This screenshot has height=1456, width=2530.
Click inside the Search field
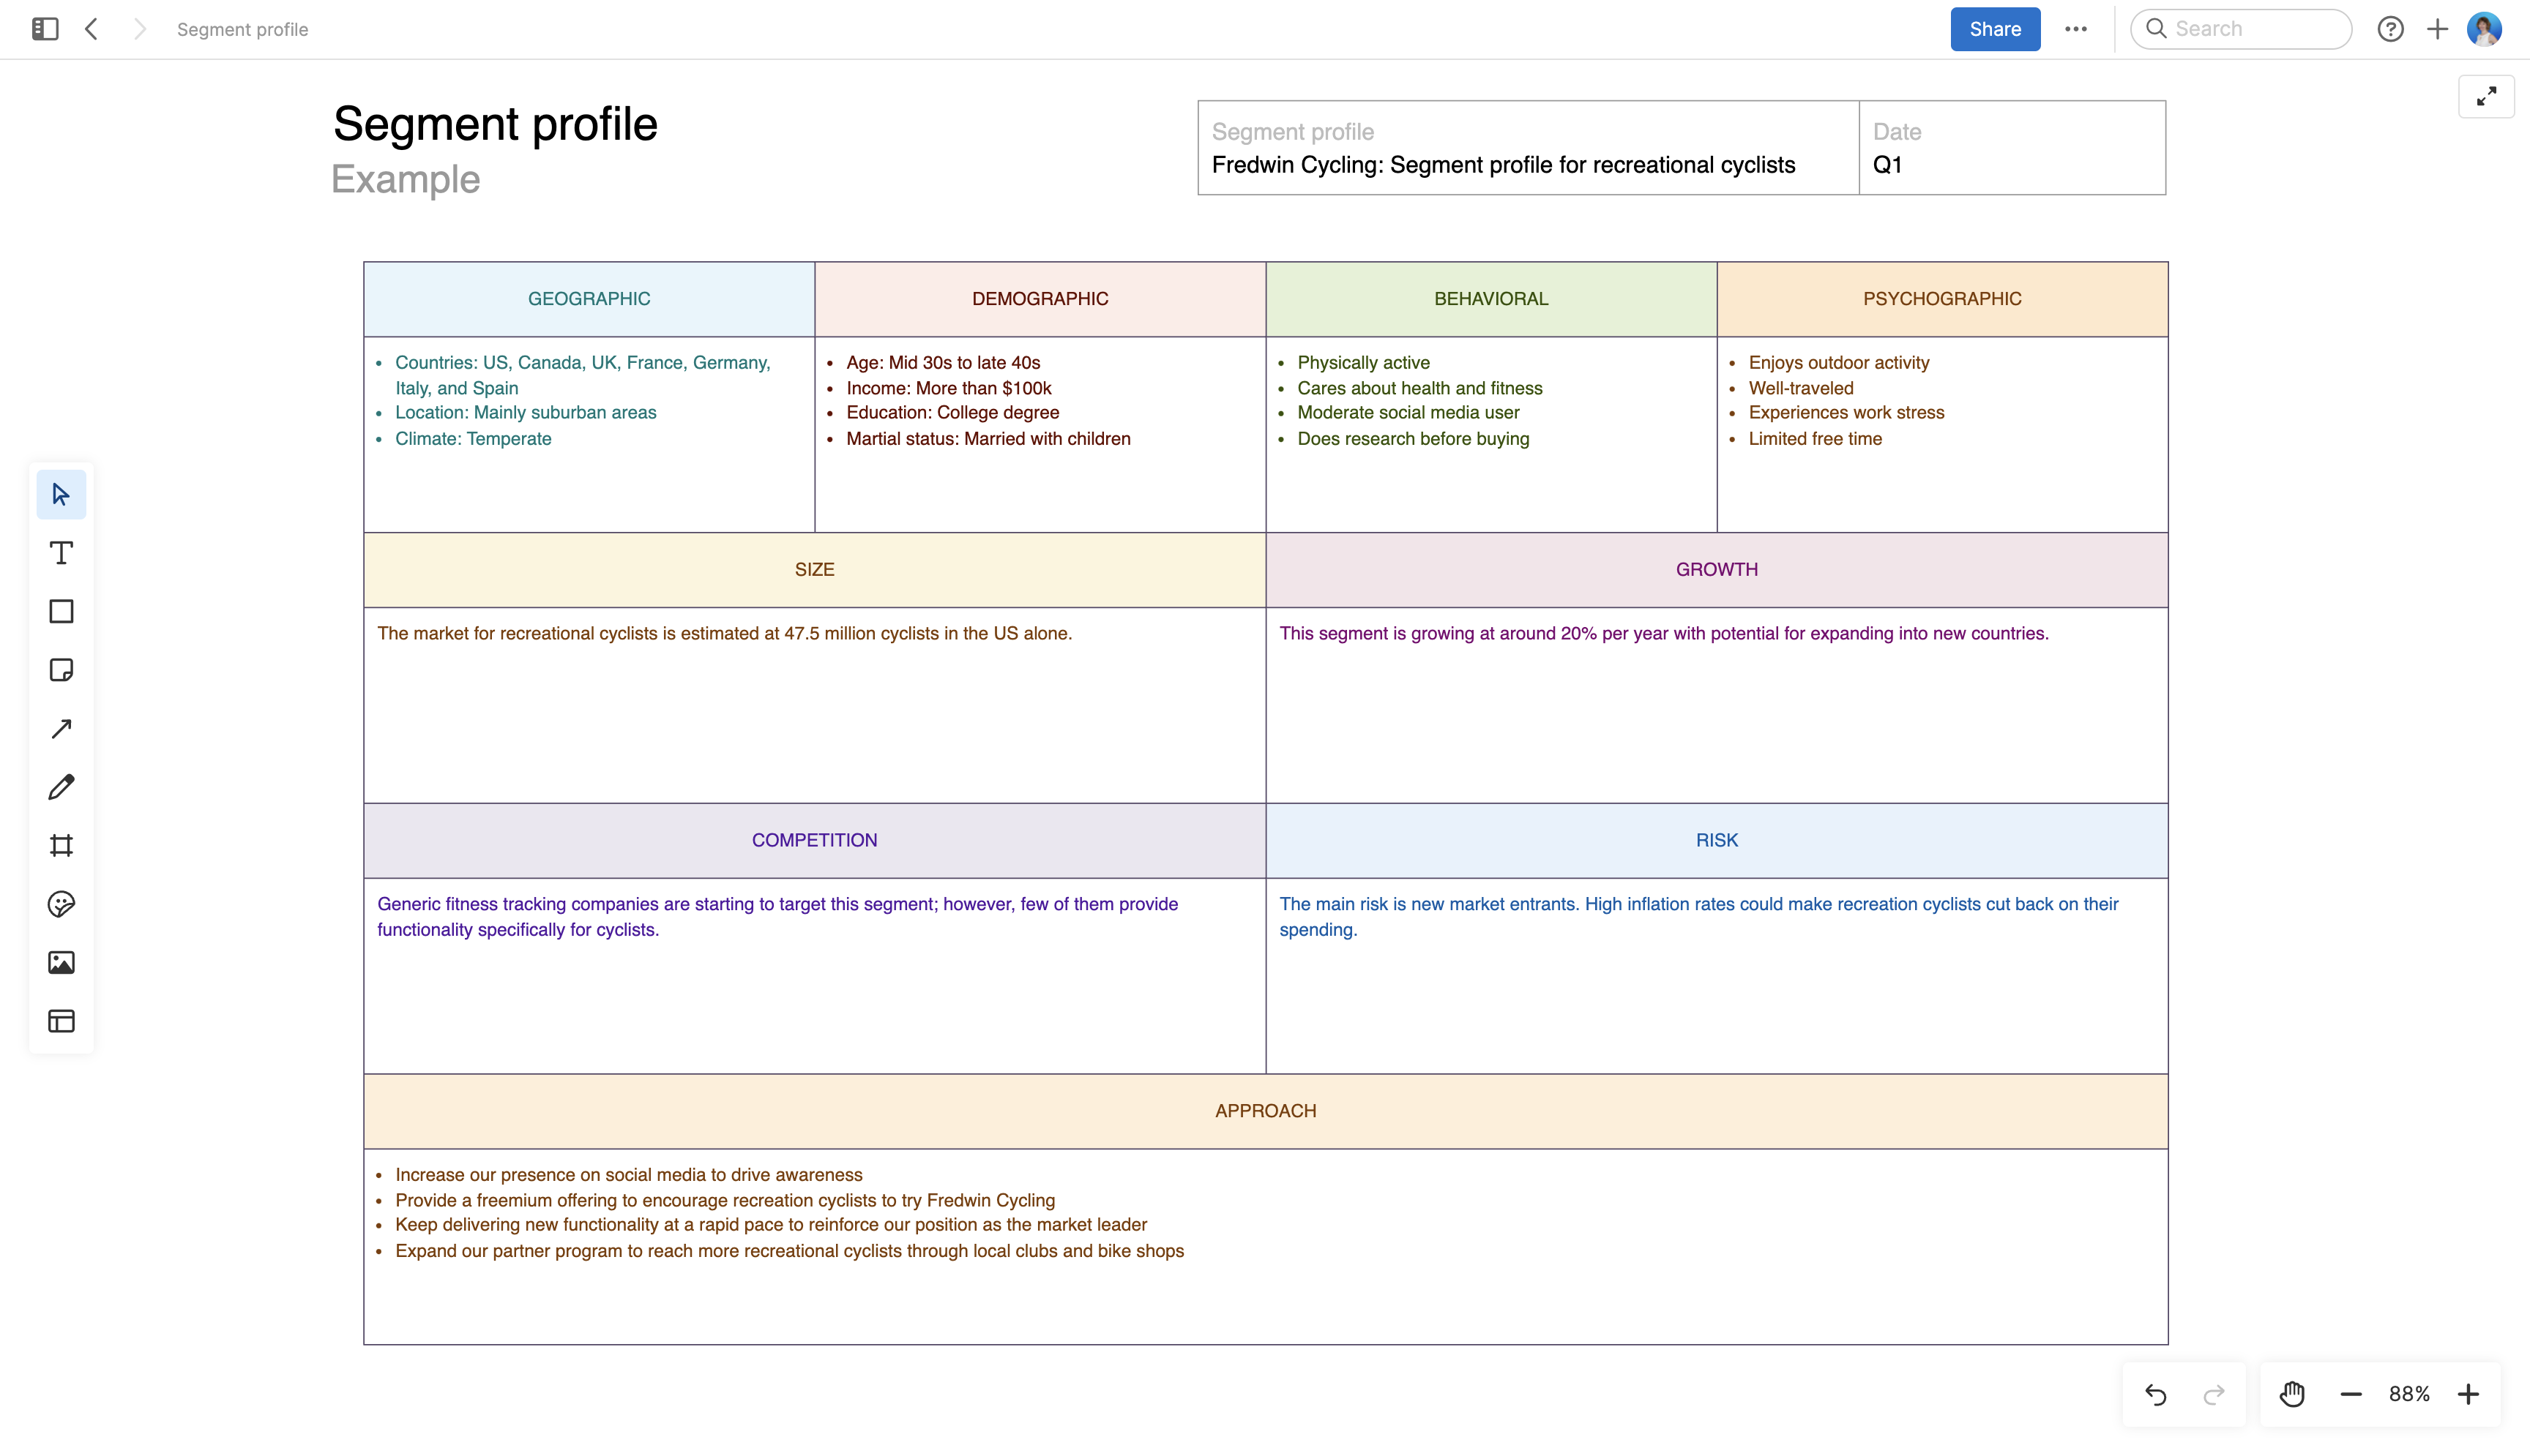point(2241,29)
